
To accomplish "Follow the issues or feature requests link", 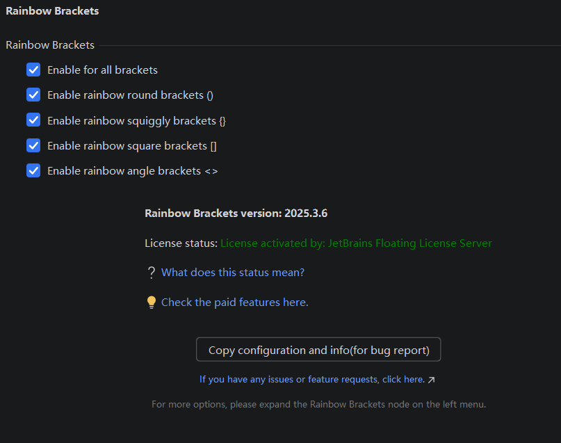I will [311, 380].
